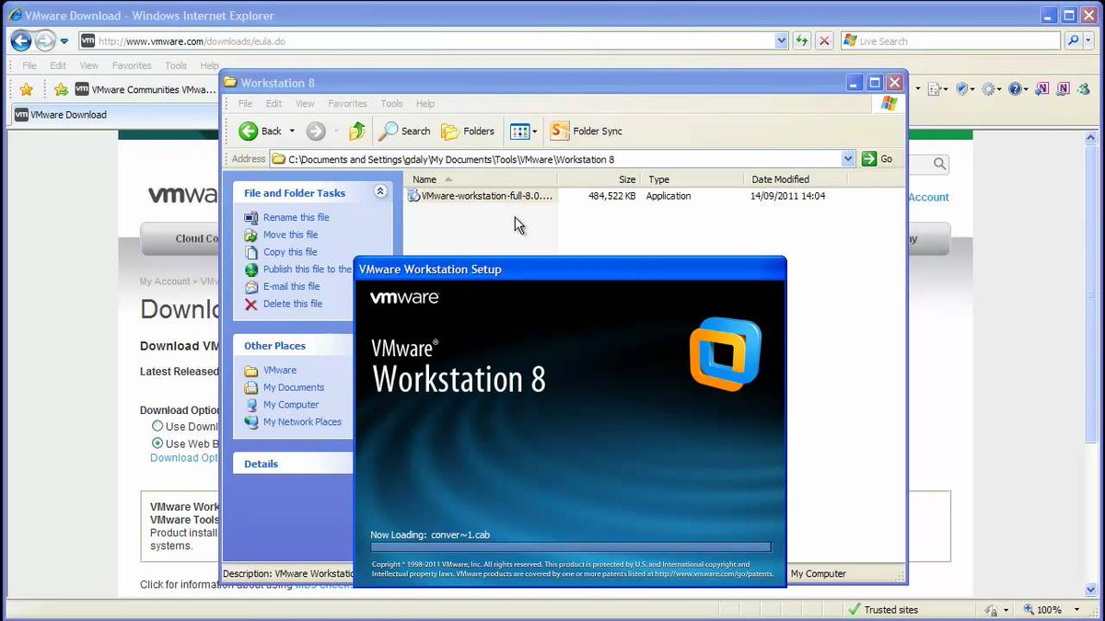Screen dimensions: 1105x621
Task: Click the Explorer Go button
Action: [x=878, y=159]
